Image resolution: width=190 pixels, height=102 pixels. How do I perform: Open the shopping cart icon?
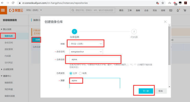click(x=185, y=10)
